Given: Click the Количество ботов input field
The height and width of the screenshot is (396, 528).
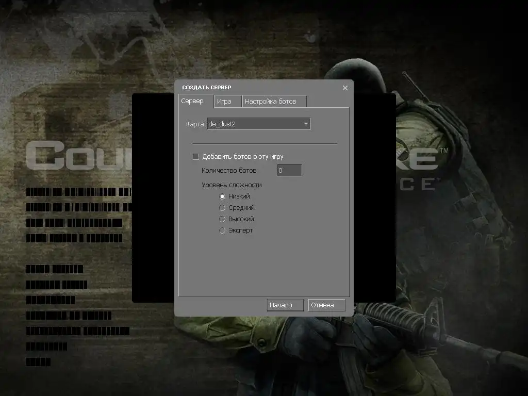Looking at the screenshot, I should pyautogui.click(x=290, y=170).
